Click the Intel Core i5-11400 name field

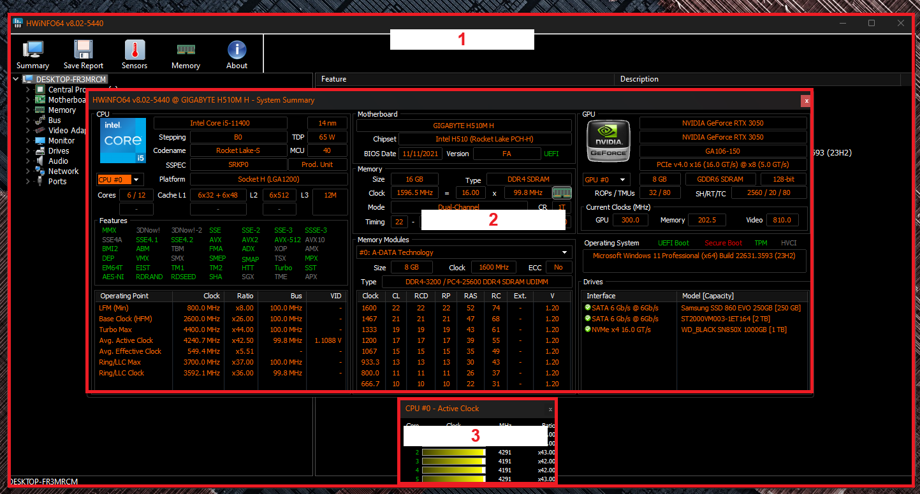coord(221,123)
